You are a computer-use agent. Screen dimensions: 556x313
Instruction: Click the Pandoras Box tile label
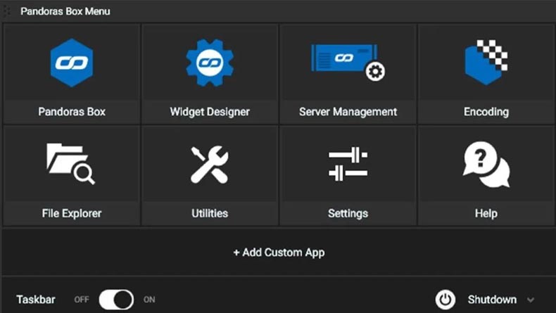pyautogui.click(x=72, y=112)
